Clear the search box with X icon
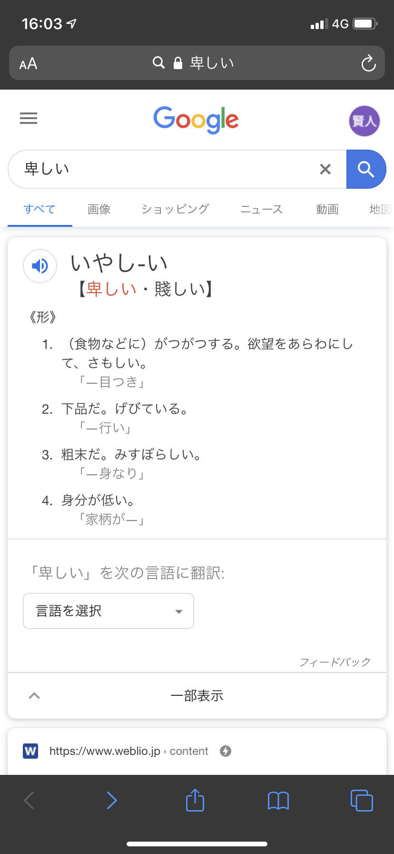The image size is (394, 854). click(x=325, y=169)
